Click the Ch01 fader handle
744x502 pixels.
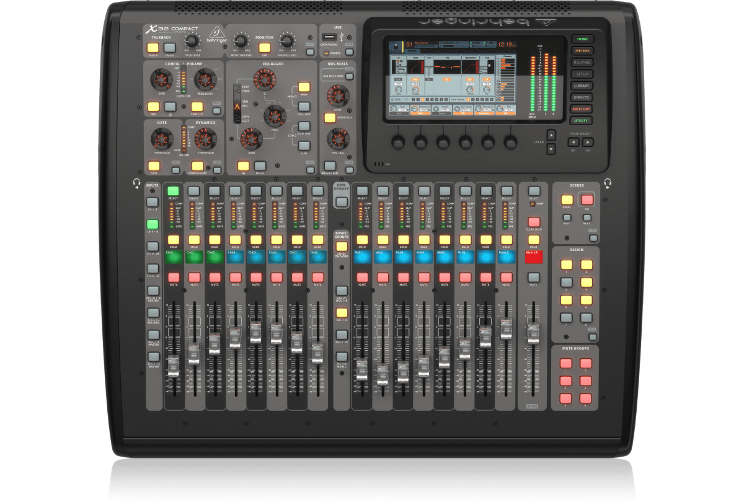tap(173, 366)
